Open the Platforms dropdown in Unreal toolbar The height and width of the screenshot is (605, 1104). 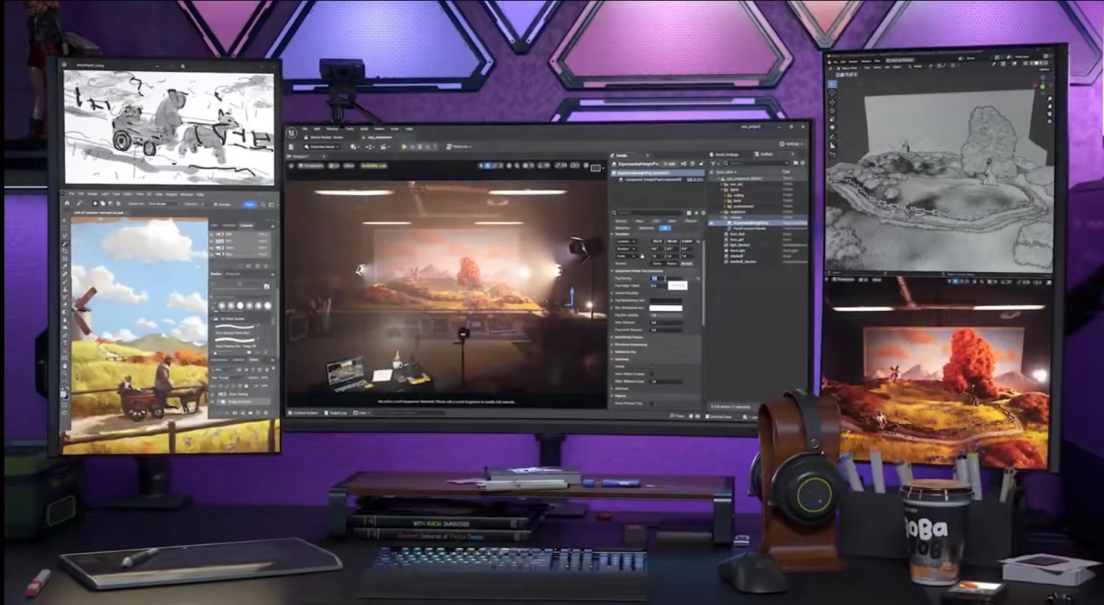coord(459,147)
